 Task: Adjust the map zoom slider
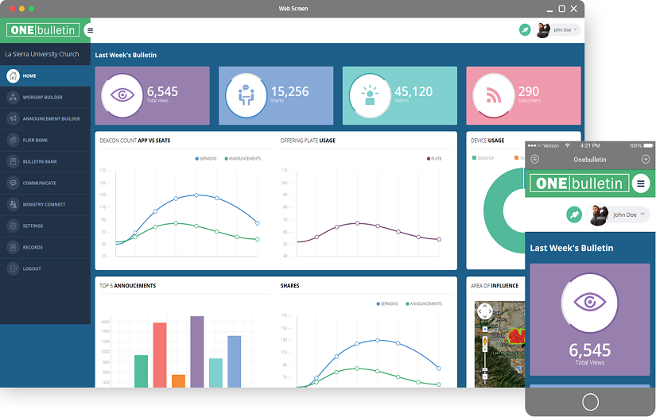point(485,364)
